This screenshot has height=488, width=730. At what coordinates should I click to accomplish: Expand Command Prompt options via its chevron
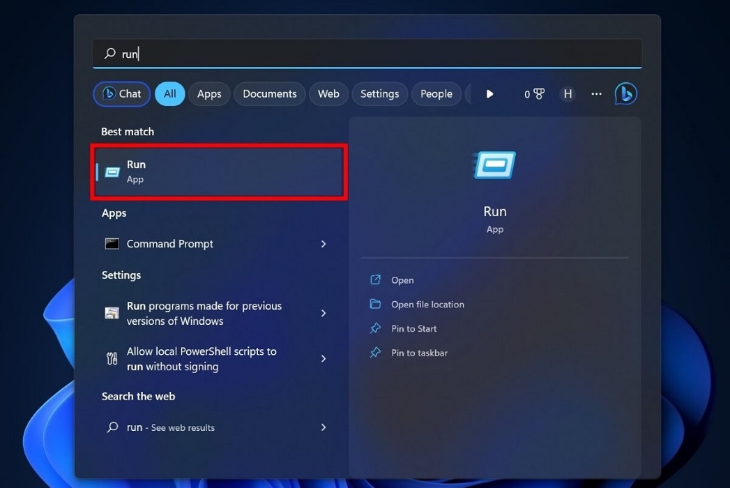coord(323,243)
